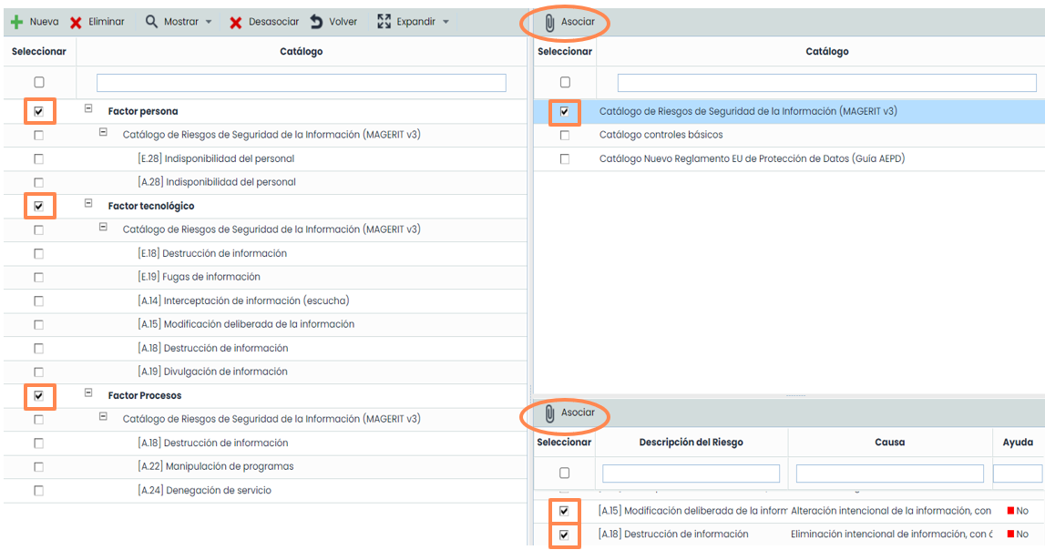Click the green plus Nueva icon

16,22
